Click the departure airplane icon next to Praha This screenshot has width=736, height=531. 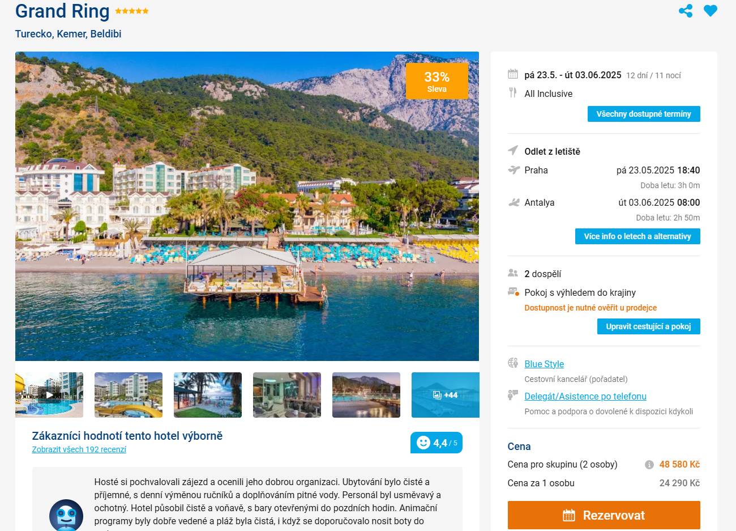[x=514, y=170]
